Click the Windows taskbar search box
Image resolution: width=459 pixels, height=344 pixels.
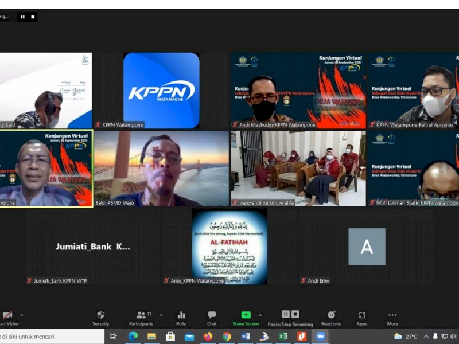pos(52,337)
